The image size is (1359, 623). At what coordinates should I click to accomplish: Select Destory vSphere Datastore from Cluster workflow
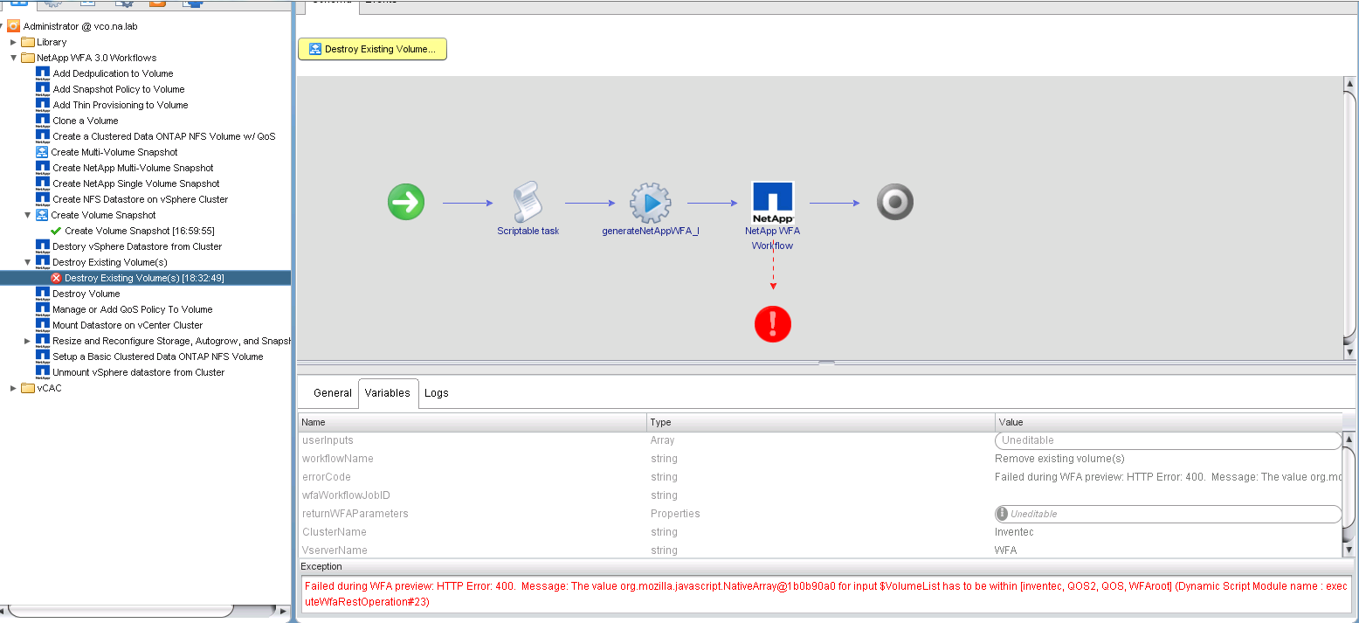(x=137, y=246)
